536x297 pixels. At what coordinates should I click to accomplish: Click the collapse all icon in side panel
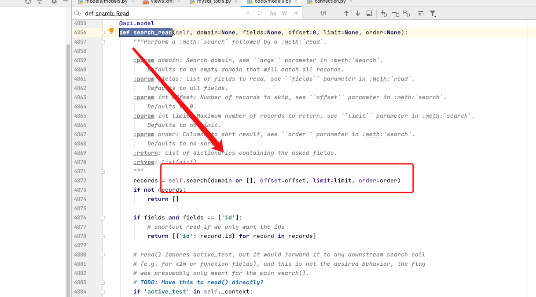[x=39, y=2]
